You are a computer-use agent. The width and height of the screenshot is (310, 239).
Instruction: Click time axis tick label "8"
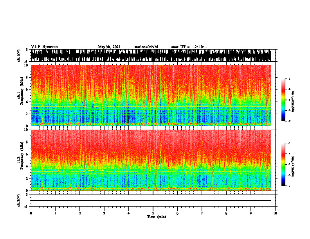coord(226,213)
